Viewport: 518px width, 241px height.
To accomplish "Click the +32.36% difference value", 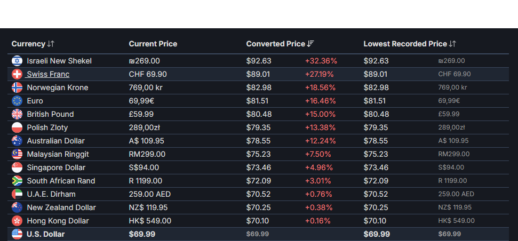I will pyautogui.click(x=321, y=61).
